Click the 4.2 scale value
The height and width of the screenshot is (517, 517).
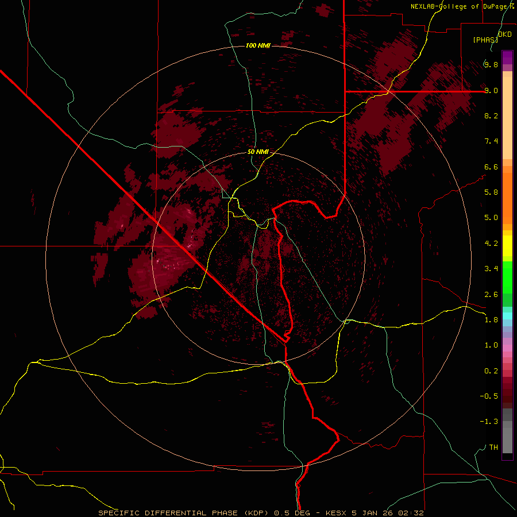tap(491, 244)
